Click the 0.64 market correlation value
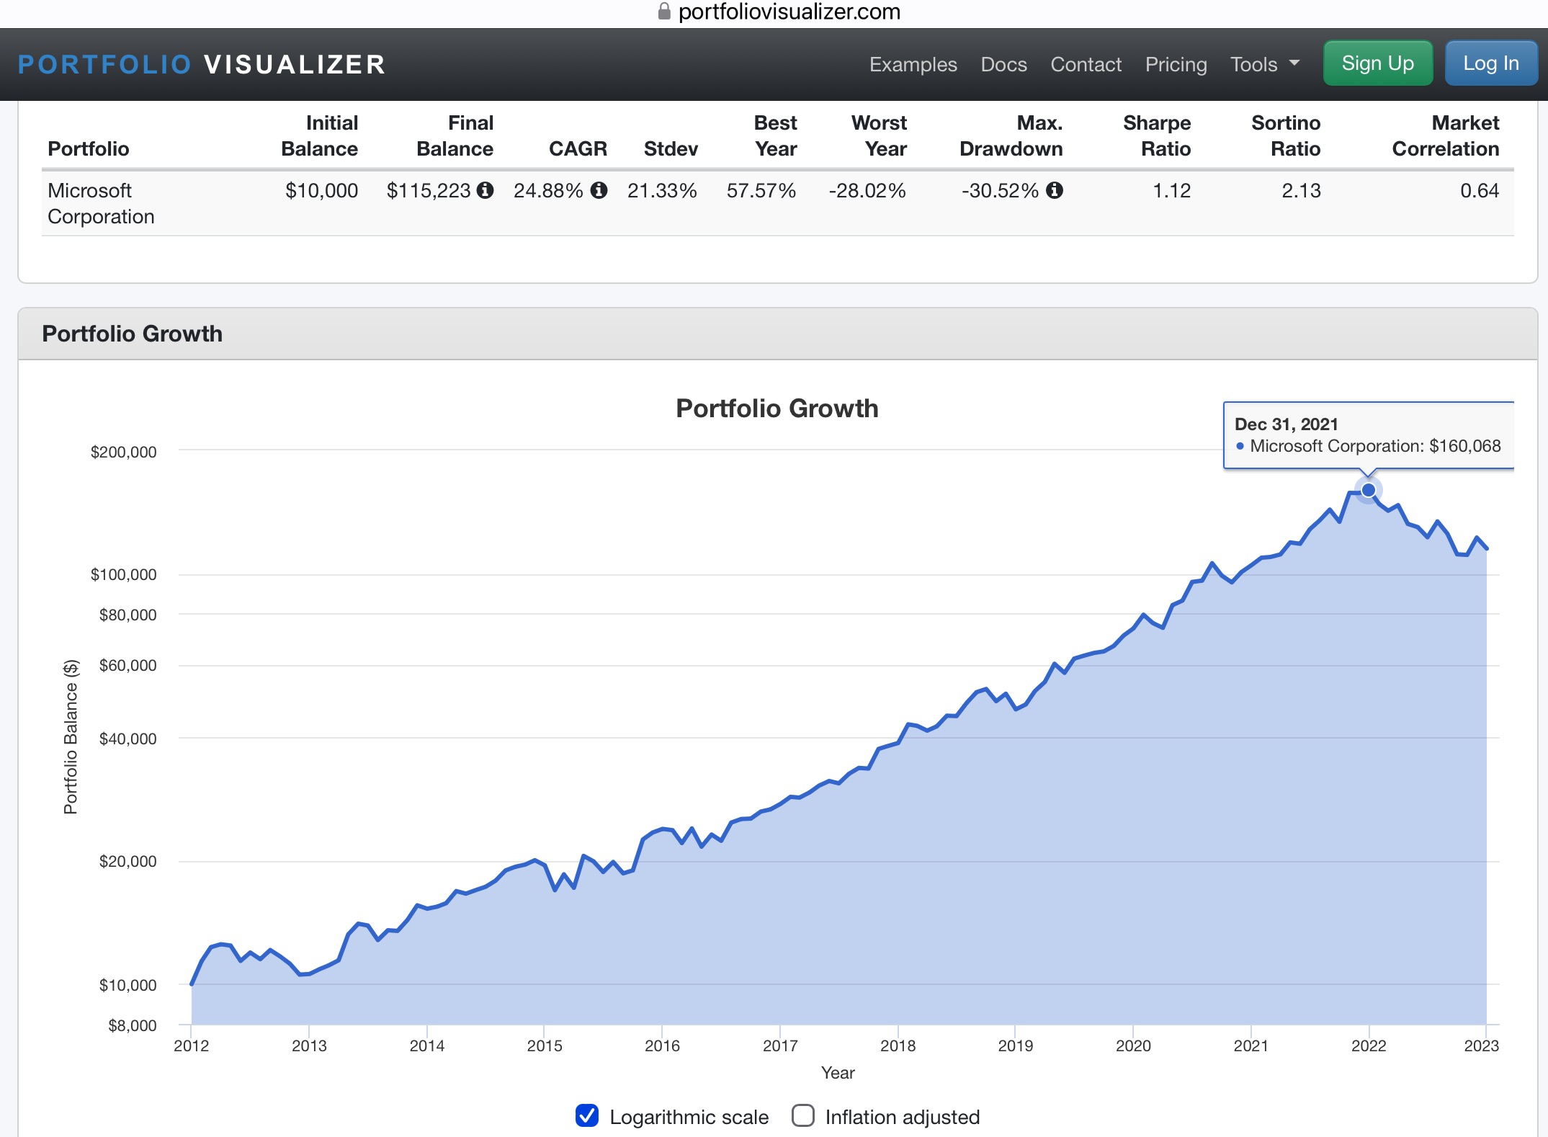This screenshot has width=1548, height=1137. 1480,190
